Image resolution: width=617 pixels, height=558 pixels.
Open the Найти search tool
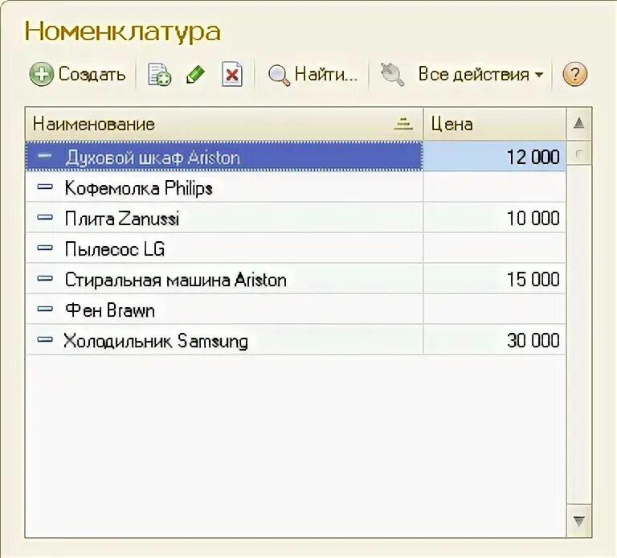[313, 74]
